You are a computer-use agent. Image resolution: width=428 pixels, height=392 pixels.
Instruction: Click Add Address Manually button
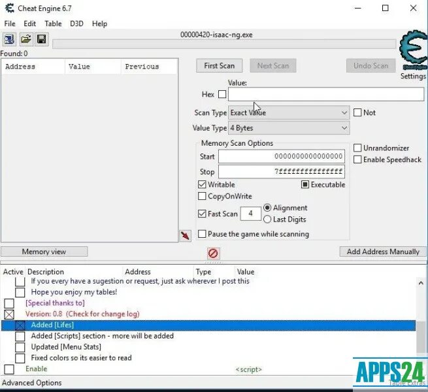click(x=383, y=252)
